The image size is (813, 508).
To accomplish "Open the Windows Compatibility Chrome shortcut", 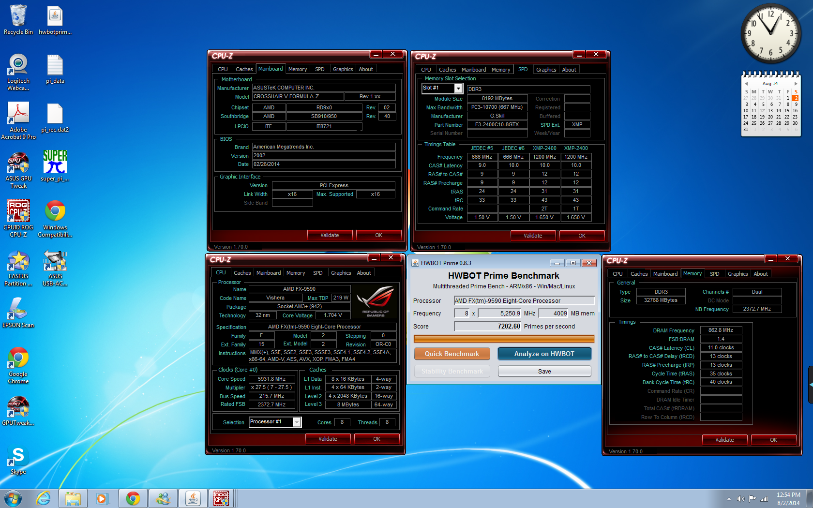I will (x=55, y=219).
